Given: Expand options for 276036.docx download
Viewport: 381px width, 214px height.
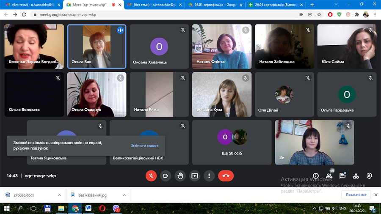Looking at the screenshot, I should click(x=59, y=195).
